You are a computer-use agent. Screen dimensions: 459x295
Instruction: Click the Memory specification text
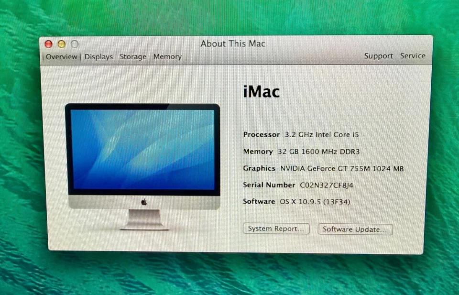tap(303, 152)
